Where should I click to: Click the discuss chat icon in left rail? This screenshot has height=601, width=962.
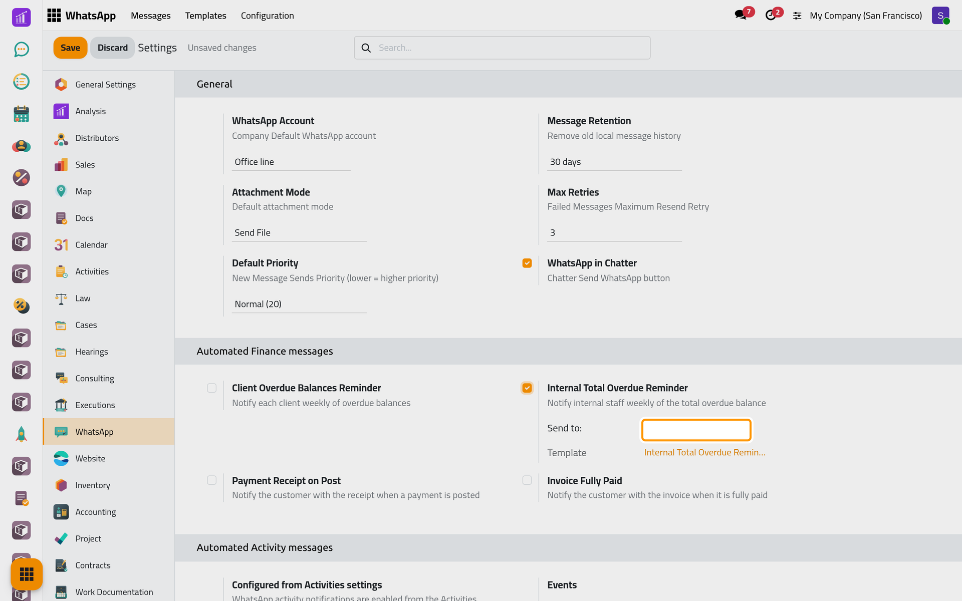(21, 49)
